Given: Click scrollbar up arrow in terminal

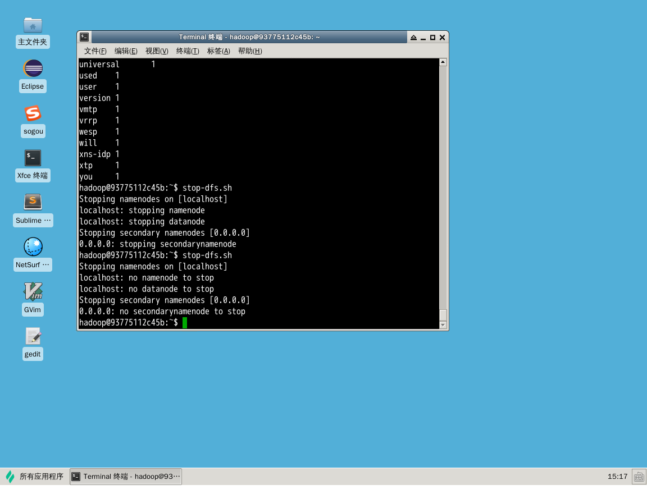Looking at the screenshot, I should (x=443, y=62).
